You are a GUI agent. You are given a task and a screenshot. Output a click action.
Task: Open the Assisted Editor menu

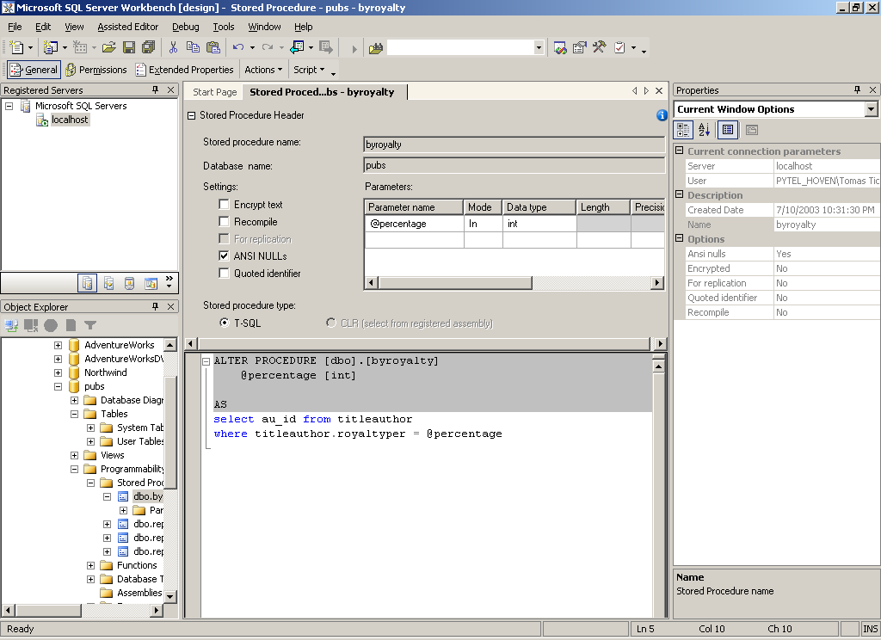128,27
